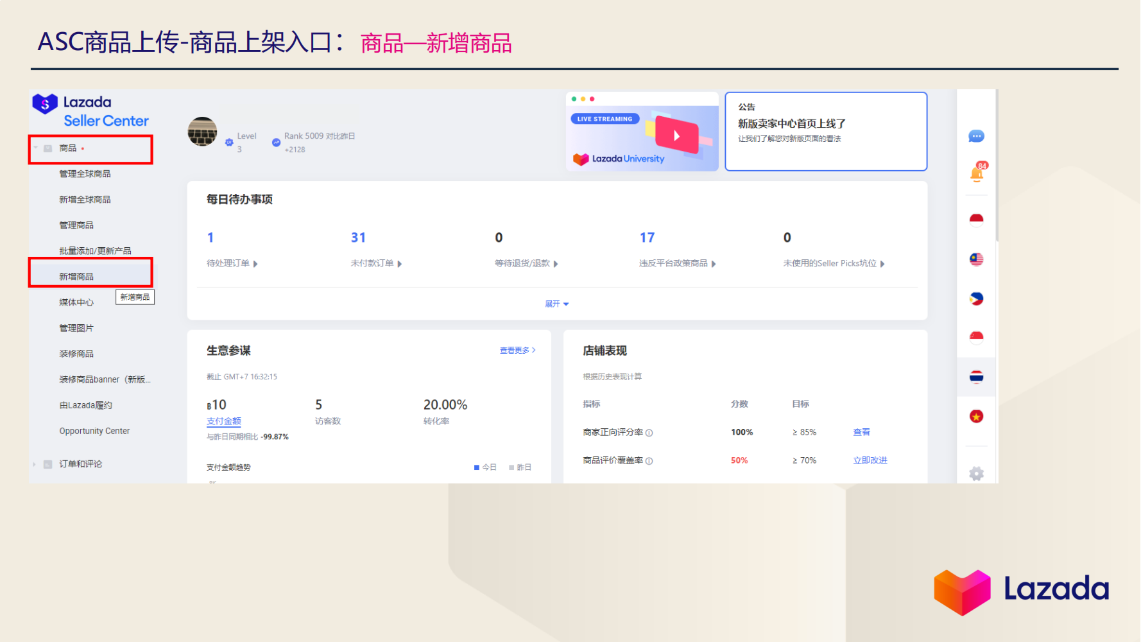Open the Vietnam marketplace flag
Screen dimensions: 1141x642
tap(976, 416)
